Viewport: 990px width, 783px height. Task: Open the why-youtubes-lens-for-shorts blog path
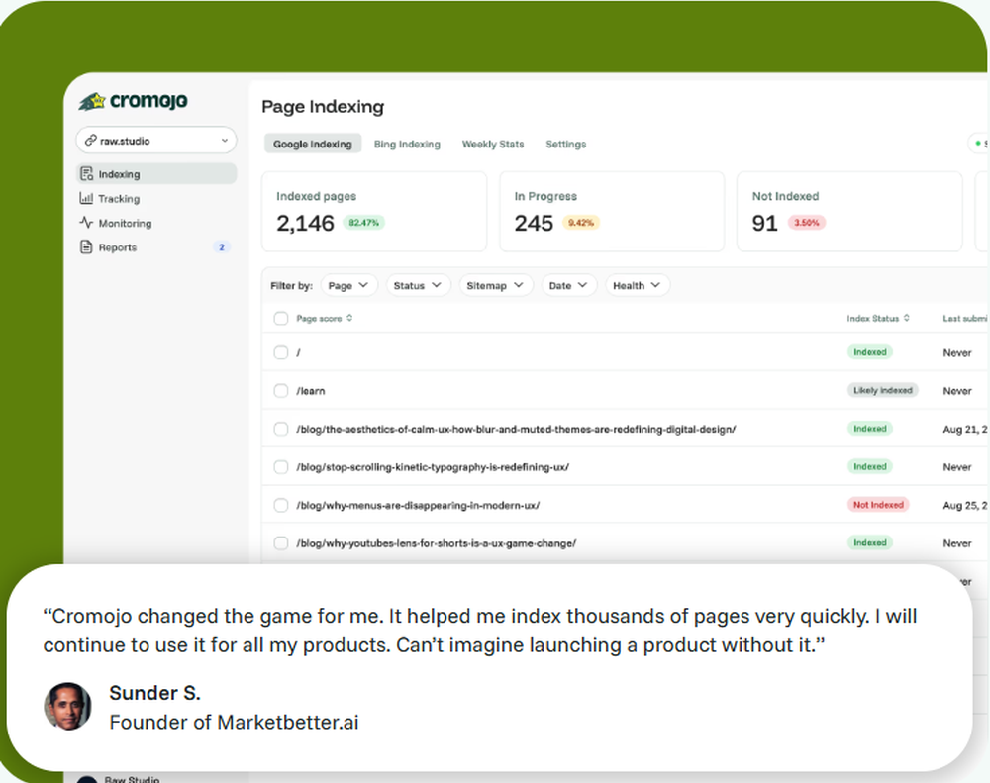437,543
